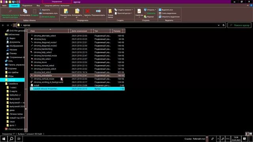Click the Refresh button in address bar

223,25
